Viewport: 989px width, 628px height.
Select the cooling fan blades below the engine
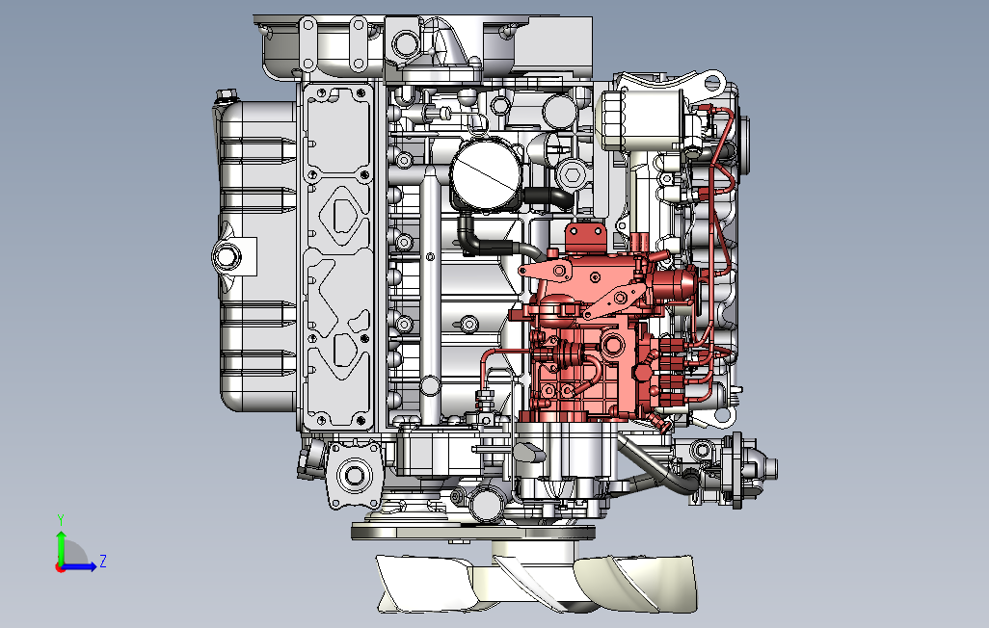pyautogui.click(x=537, y=584)
